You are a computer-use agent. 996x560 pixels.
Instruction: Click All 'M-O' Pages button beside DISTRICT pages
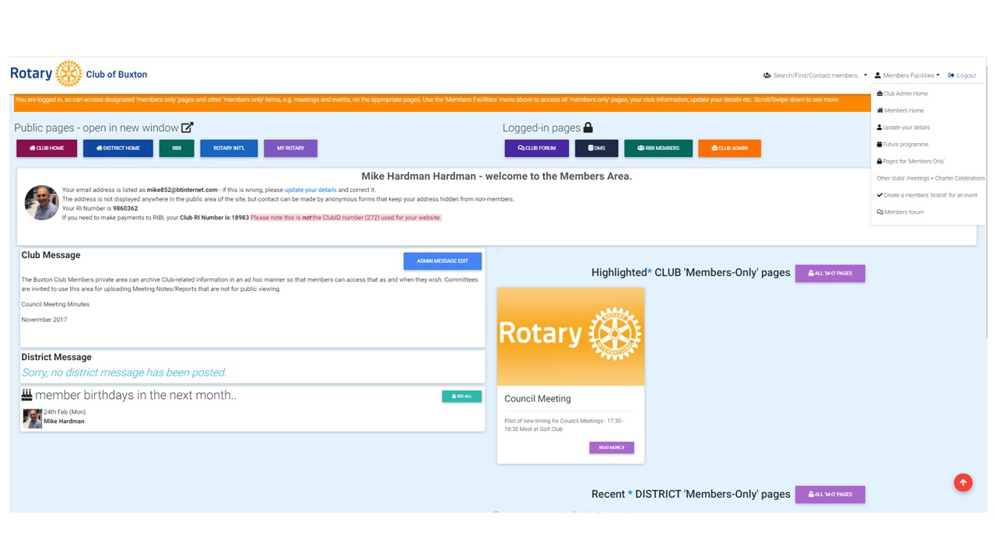[829, 494]
